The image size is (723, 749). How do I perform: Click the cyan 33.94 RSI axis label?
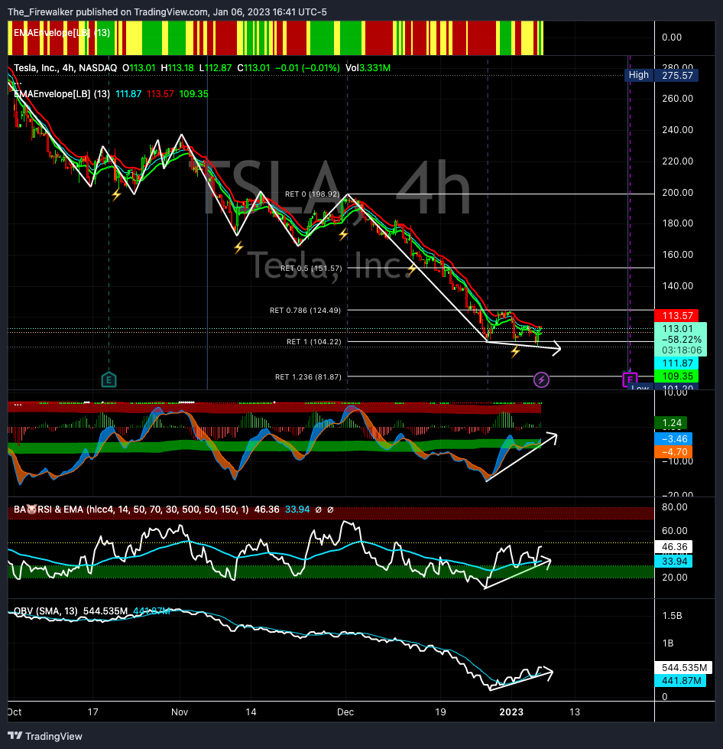[673, 561]
